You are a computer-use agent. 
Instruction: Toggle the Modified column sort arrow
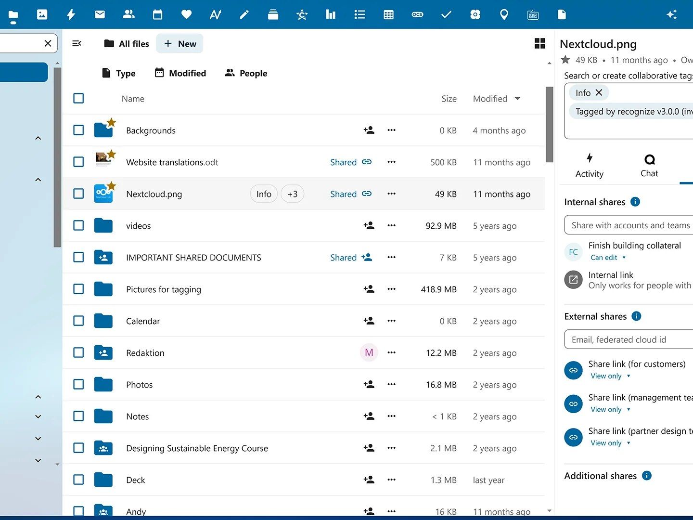517,99
